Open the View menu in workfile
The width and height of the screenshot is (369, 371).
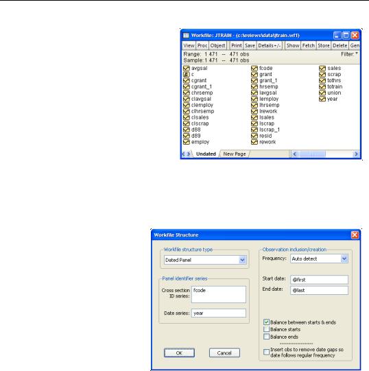[x=189, y=45]
